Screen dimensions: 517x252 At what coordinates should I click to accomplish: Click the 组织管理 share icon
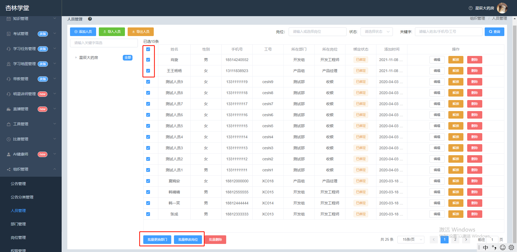point(9,169)
